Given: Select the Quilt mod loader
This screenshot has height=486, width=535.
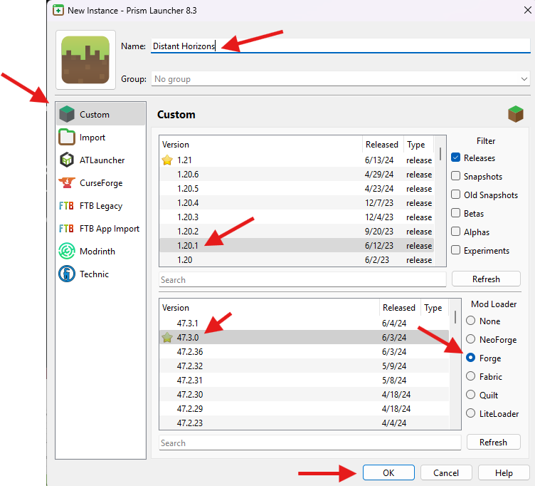Looking at the screenshot, I should coord(470,394).
